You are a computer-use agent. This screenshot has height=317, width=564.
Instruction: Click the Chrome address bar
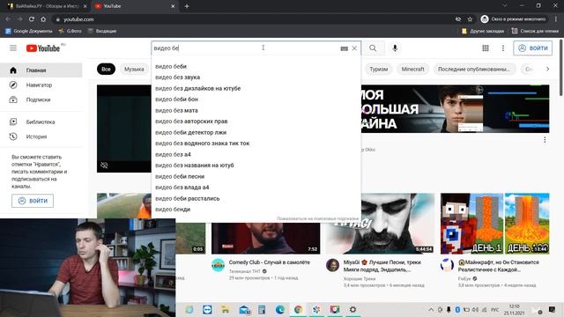[x=252, y=19]
